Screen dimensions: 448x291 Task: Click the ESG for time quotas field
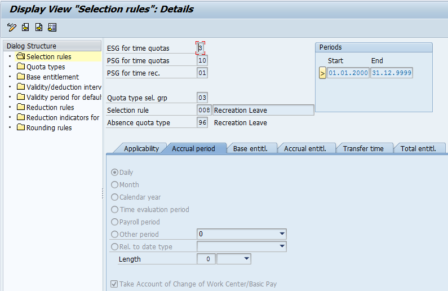coord(201,48)
